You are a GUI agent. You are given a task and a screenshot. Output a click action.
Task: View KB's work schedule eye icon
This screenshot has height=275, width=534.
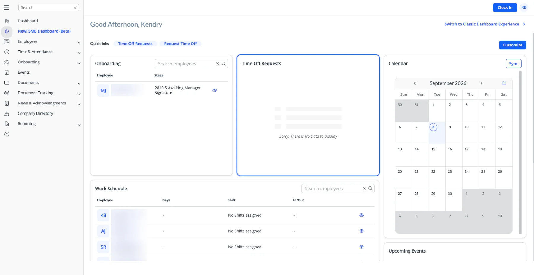361,215
